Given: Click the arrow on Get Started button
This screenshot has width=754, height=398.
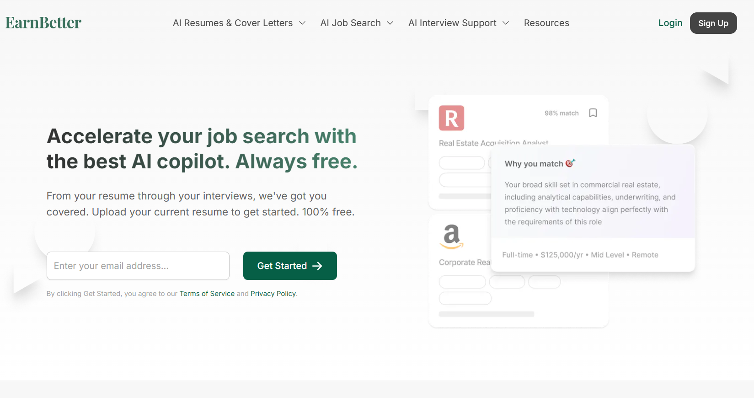Looking at the screenshot, I should [x=317, y=266].
